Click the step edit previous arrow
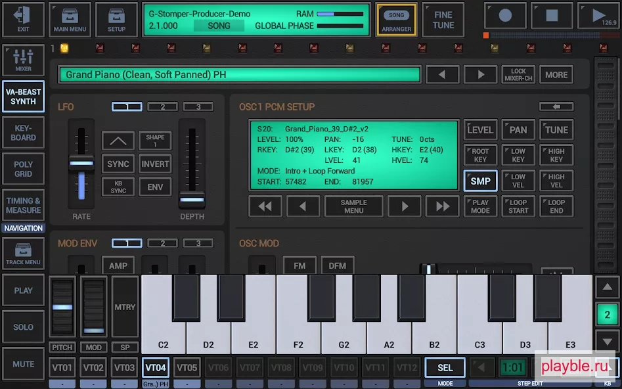Screen dimensions: 622x389 coord(481,367)
